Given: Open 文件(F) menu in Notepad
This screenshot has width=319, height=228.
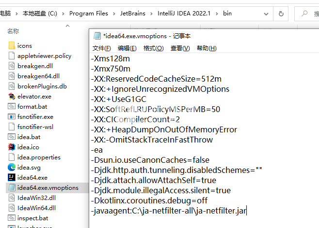Looking at the screenshot, I should coord(101,48).
